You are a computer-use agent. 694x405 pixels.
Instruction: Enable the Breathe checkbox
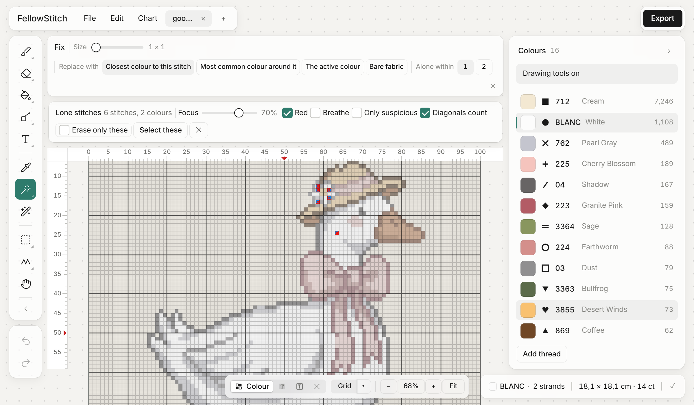click(315, 113)
